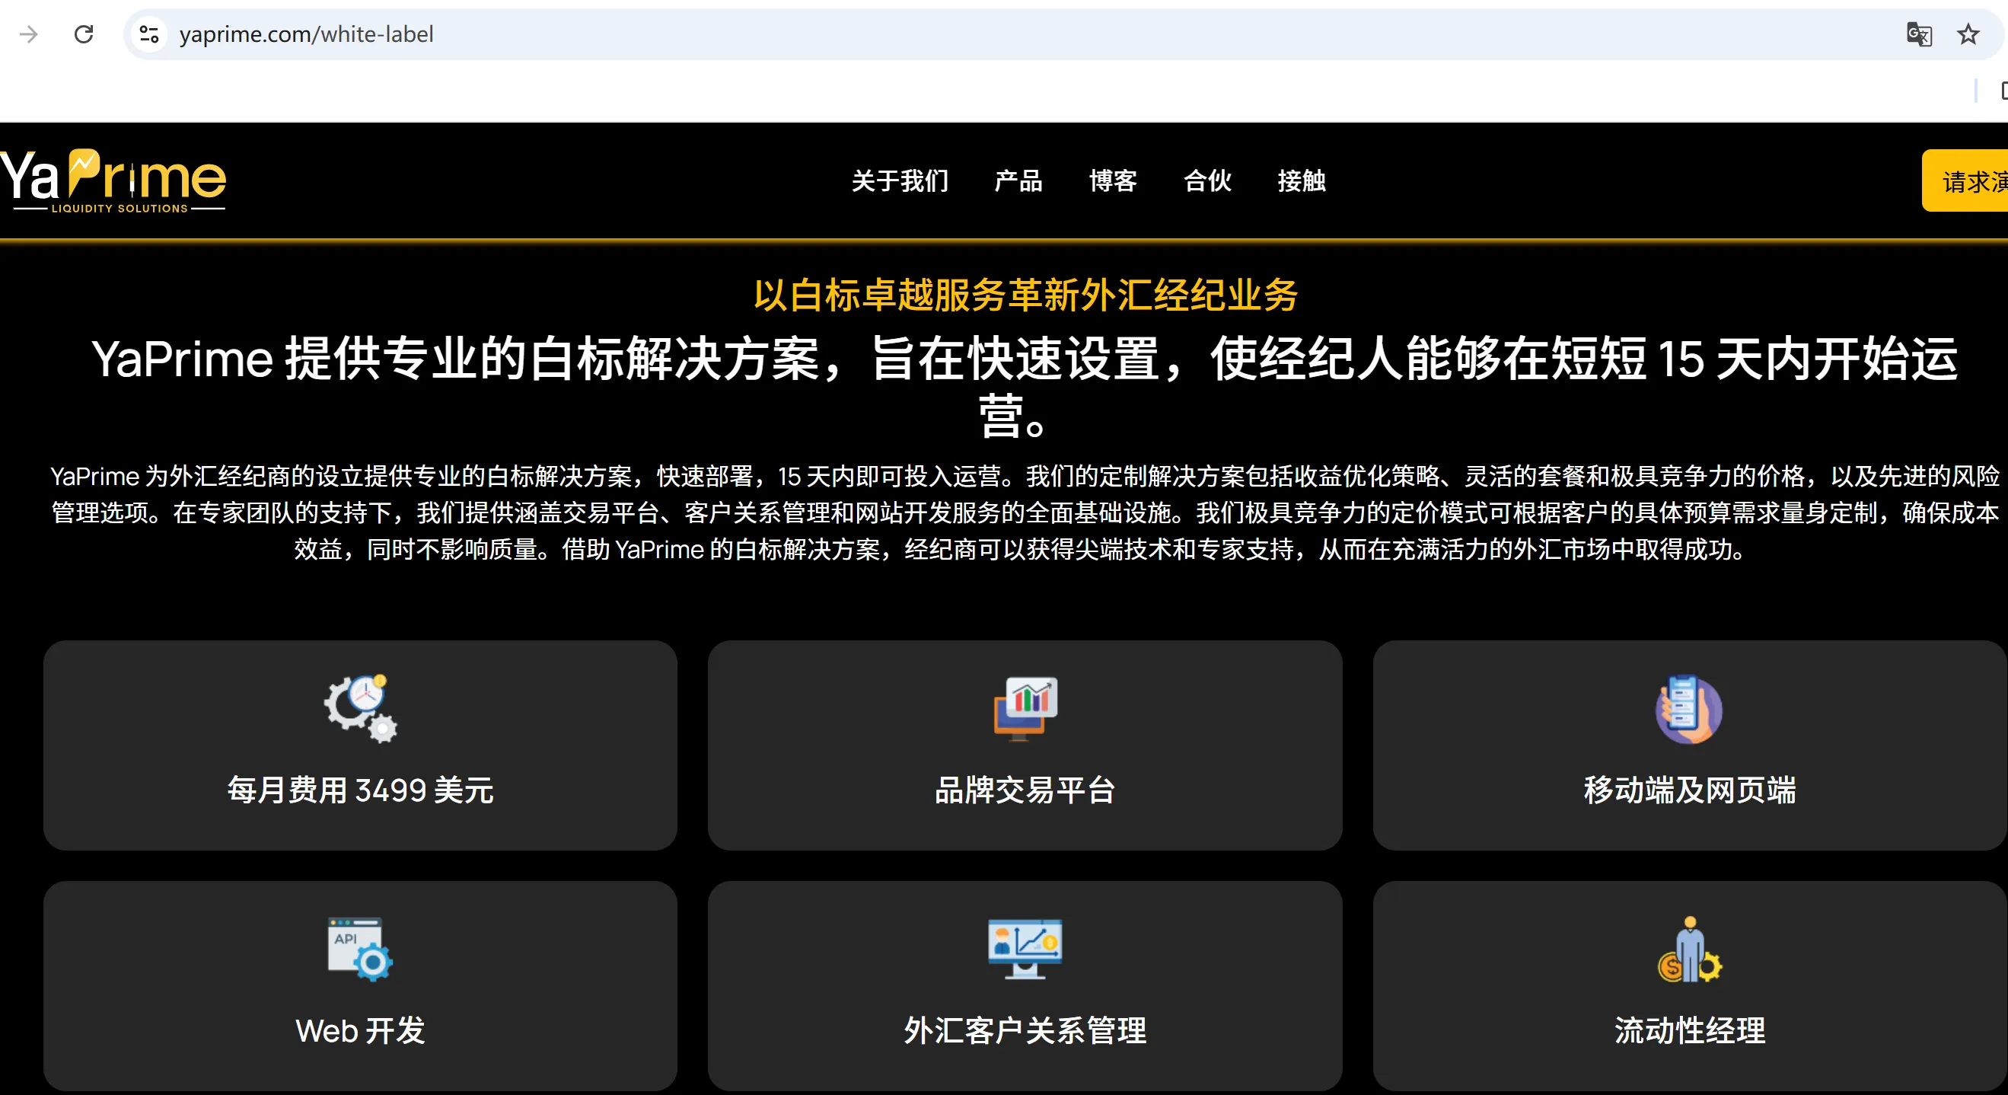Click the mobile phone in hand icon
This screenshot has width=2008, height=1095.
1688,708
